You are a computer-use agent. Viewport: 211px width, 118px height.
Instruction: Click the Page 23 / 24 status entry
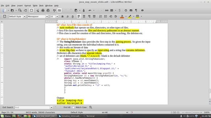[x=7, y=112]
